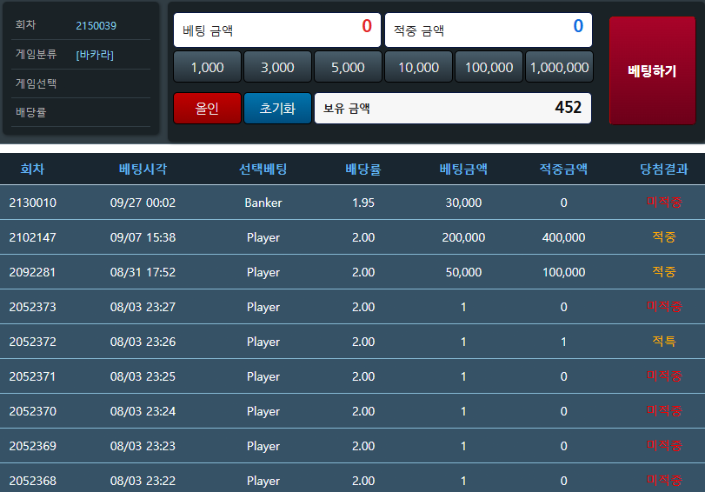Viewport: 705px width, 492px height.
Task: Select round 2052370 in the table
Action: click(x=33, y=411)
